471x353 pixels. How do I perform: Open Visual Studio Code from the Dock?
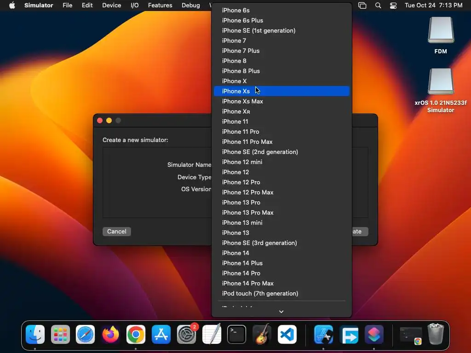(287, 334)
